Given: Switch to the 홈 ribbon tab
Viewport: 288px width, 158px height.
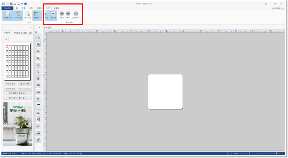Looking at the screenshot, I should coord(17,8).
